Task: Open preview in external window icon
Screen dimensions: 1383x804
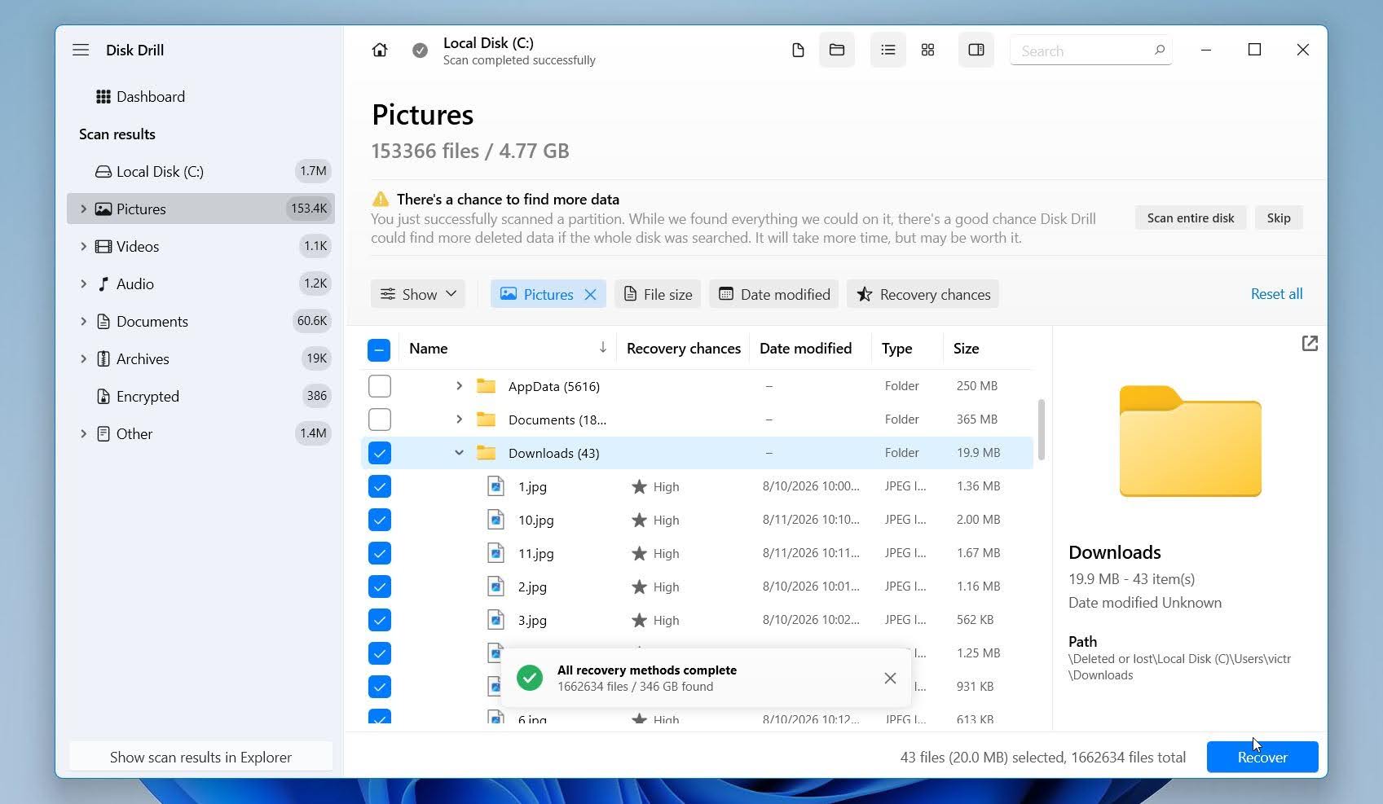Action: click(x=1310, y=344)
